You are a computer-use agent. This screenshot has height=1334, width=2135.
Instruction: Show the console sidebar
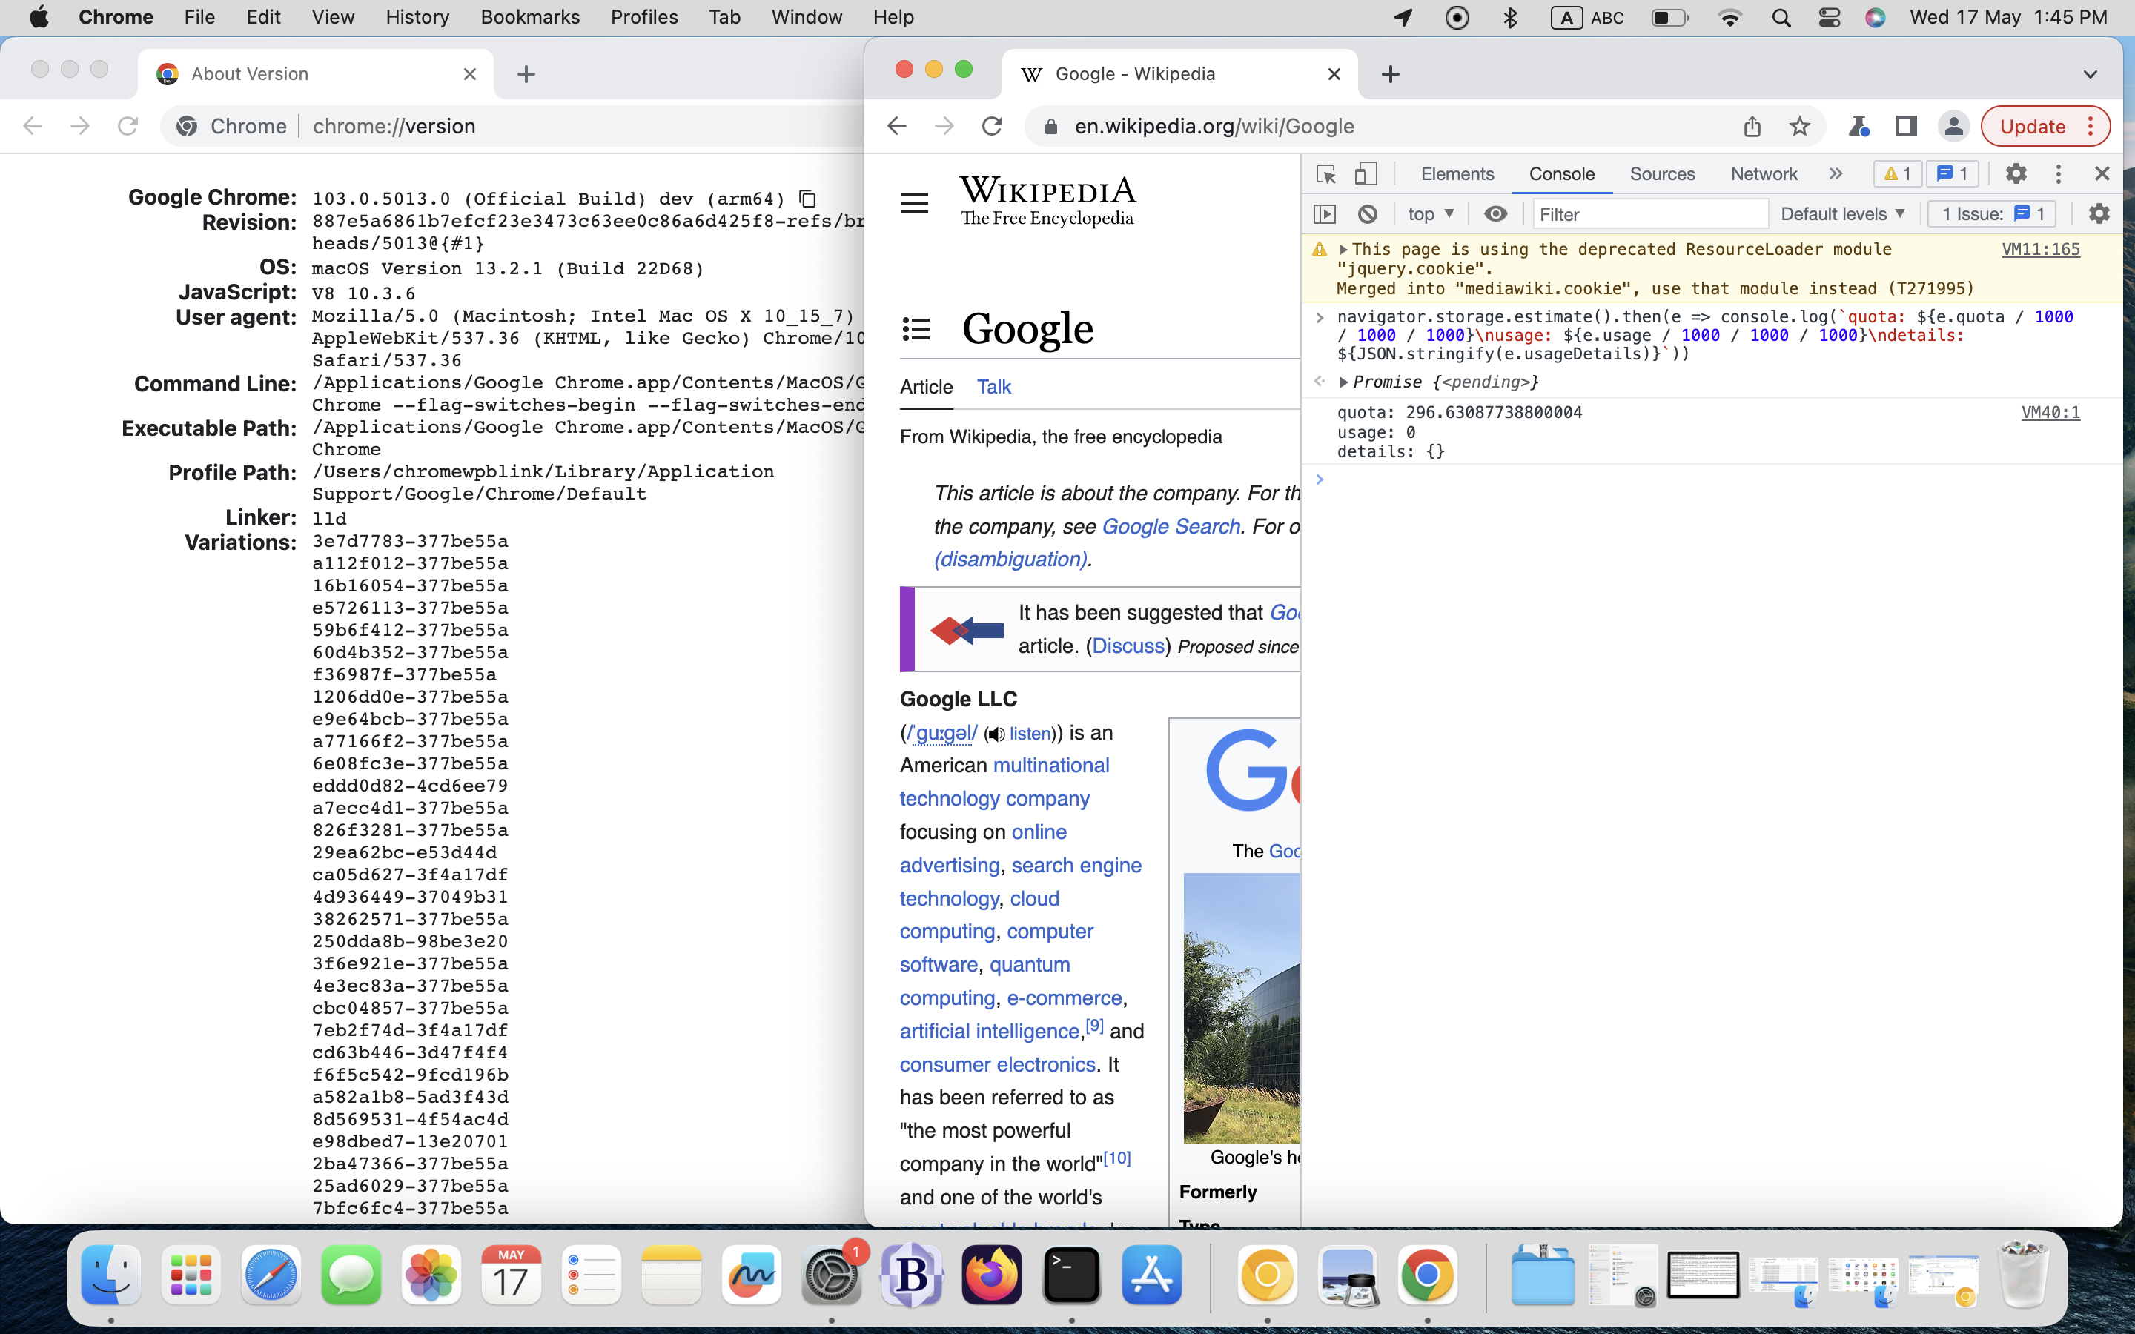1325,213
